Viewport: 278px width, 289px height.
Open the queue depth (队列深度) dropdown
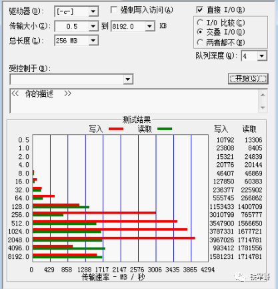[x=262, y=56]
